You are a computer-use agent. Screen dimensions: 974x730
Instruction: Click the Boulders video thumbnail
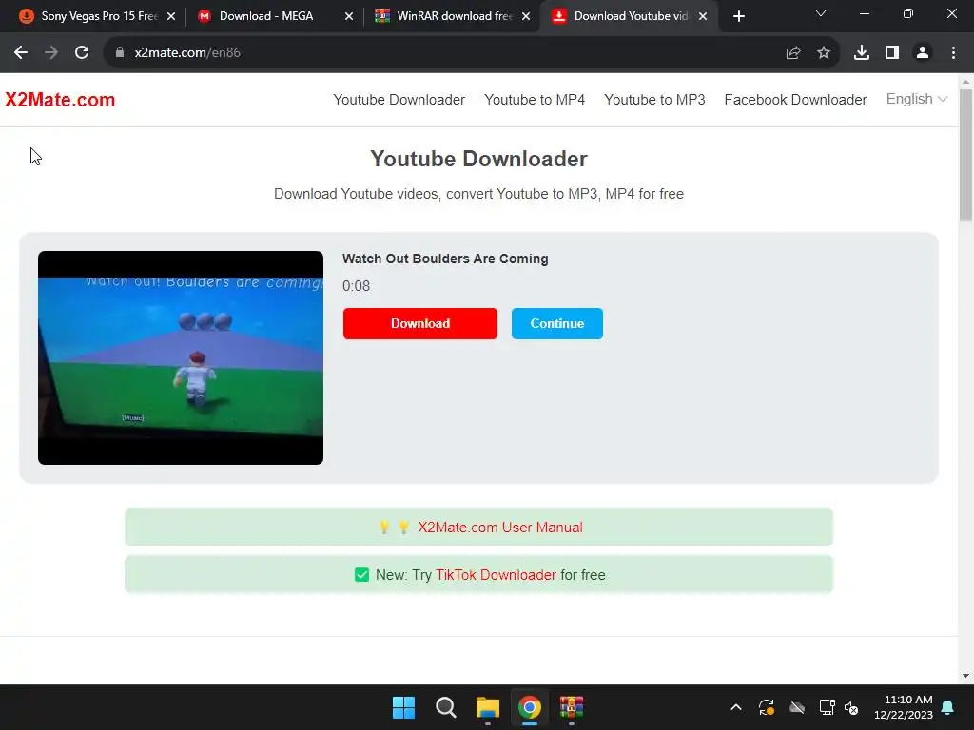181,357
